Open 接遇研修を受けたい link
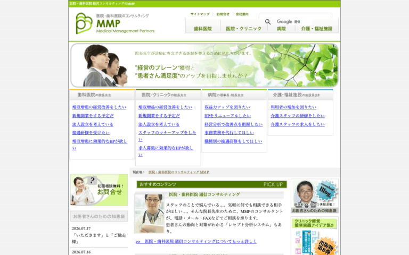Image resolution: width=409 pixels, height=255 pixels. point(91,133)
